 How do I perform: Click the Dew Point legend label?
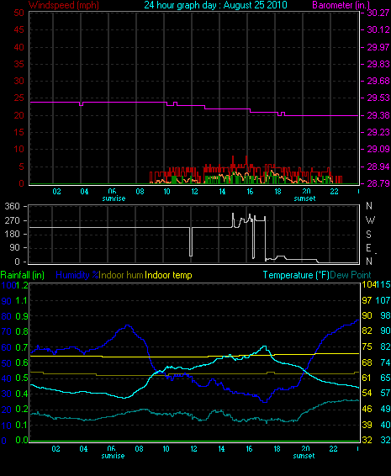(351, 275)
